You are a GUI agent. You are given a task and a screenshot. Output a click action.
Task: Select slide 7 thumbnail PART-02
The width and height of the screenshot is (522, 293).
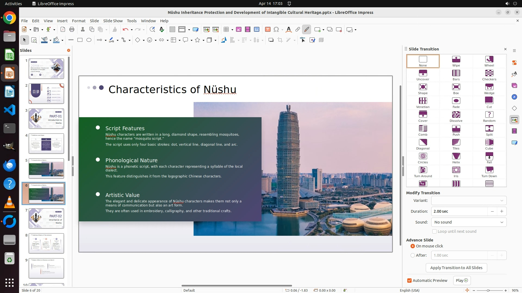(46, 218)
